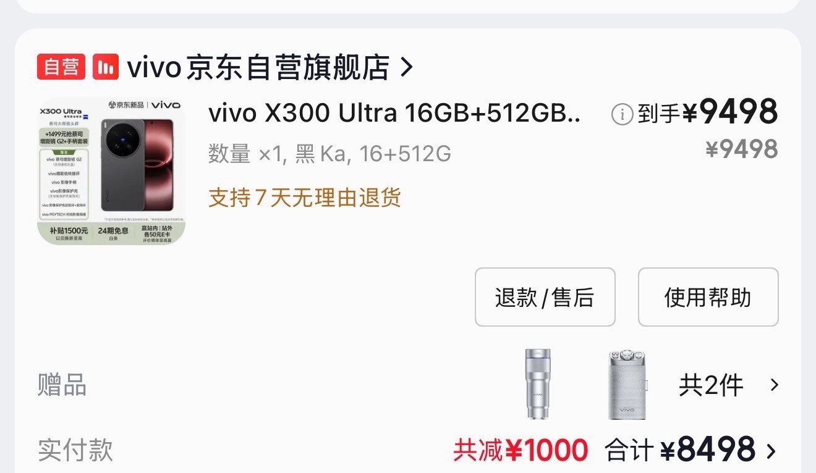Tap 支持7天无理由退货 policy text

click(x=305, y=198)
